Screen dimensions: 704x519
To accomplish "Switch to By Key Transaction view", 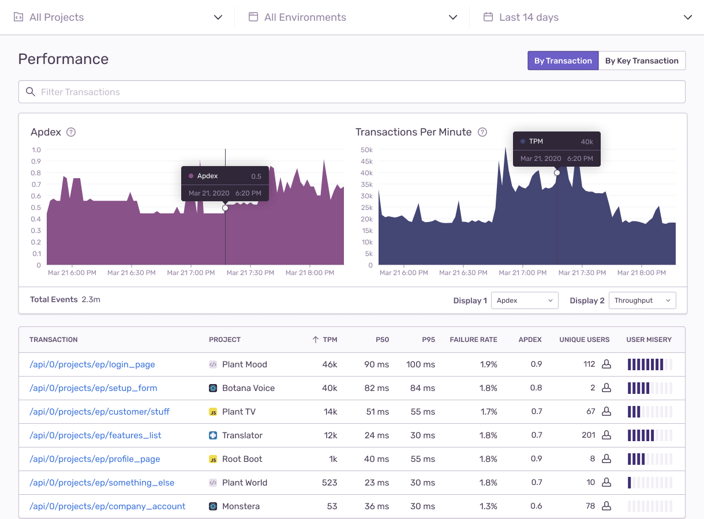I will coord(642,61).
